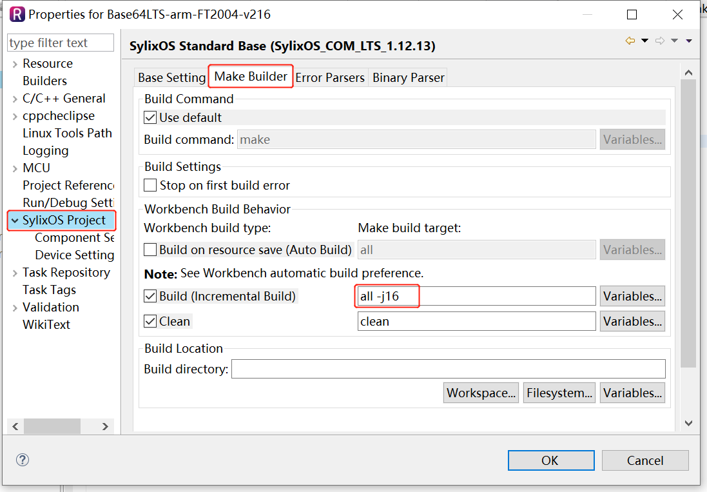Click the tree scroll right arrow
Screen dimensions: 707x492
105,426
